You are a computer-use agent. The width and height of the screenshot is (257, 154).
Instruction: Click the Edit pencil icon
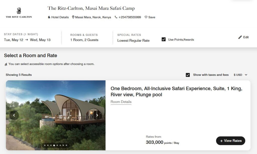(x=240, y=37)
